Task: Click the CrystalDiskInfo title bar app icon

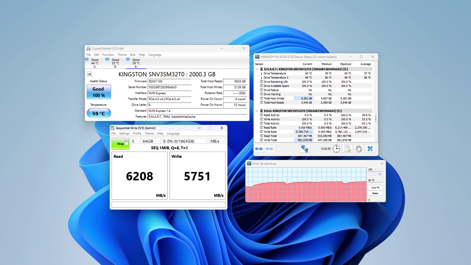Action: [x=89, y=49]
